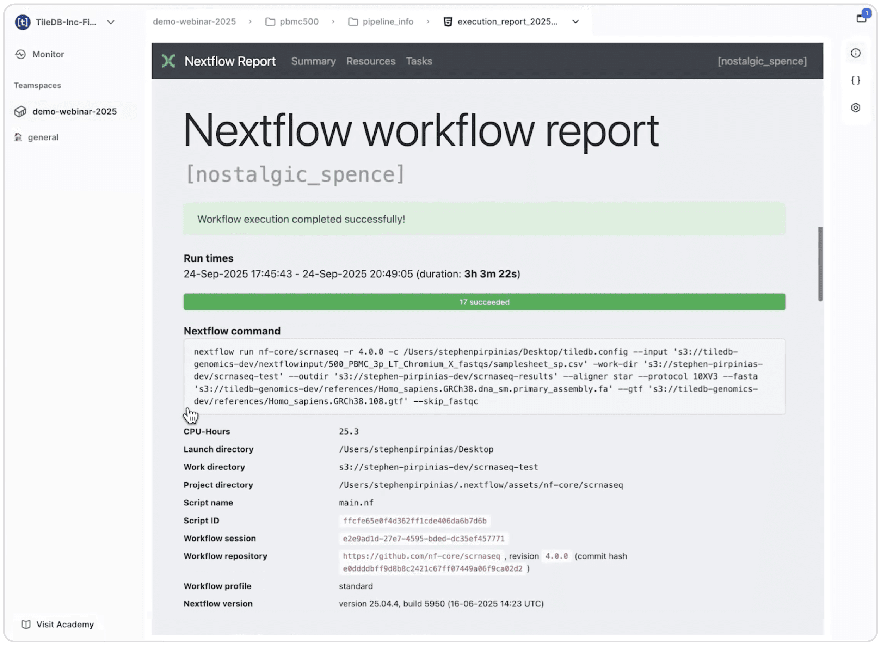Open the notifications icon with badge
Image resolution: width=881 pixels, height=646 pixels.
pos(862,18)
